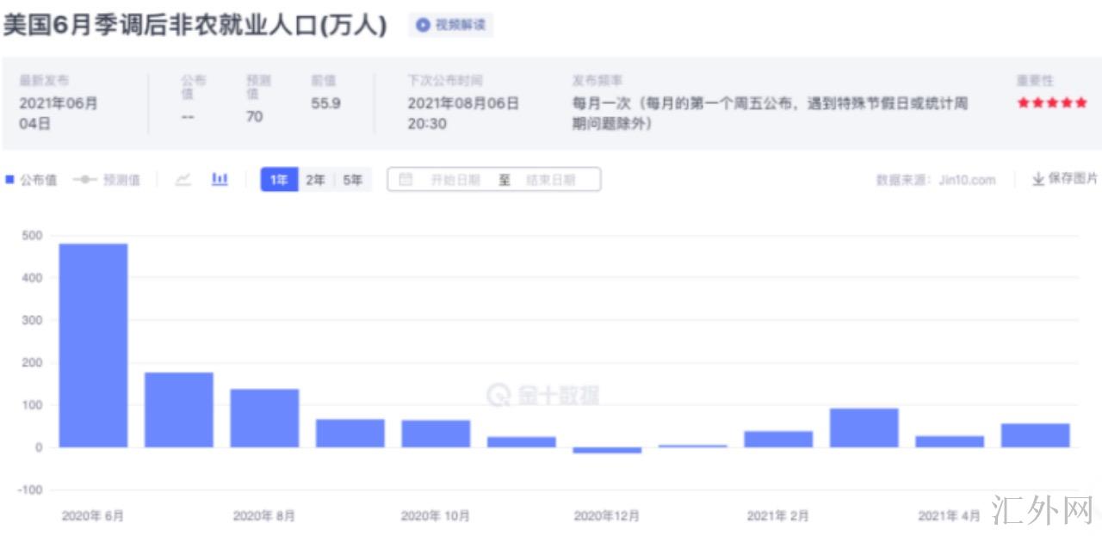Select the 1年 time range
1102x536 pixels.
tap(279, 180)
